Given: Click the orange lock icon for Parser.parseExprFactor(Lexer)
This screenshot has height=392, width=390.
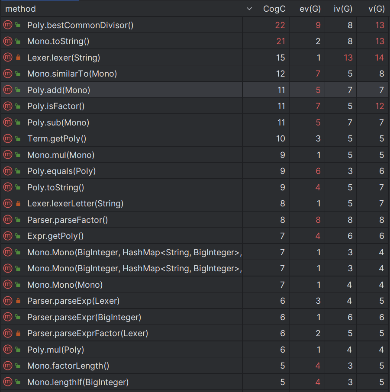Looking at the screenshot, I should 18,334.
